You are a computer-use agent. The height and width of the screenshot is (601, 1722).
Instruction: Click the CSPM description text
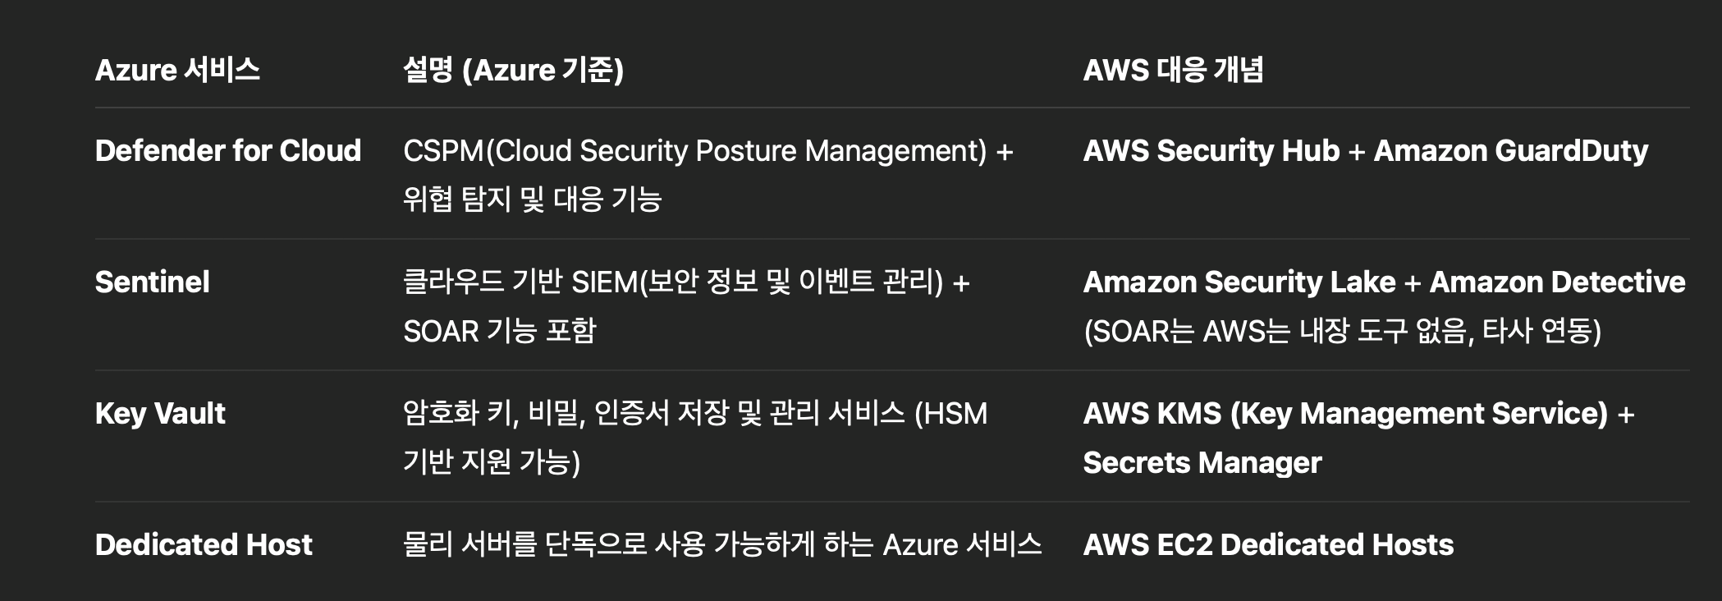pyautogui.click(x=708, y=150)
